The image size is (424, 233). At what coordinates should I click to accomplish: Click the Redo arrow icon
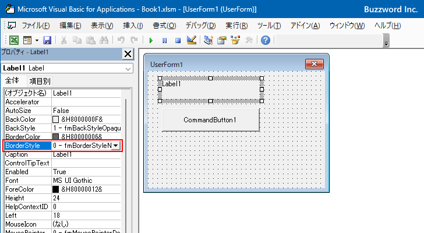[134, 40]
